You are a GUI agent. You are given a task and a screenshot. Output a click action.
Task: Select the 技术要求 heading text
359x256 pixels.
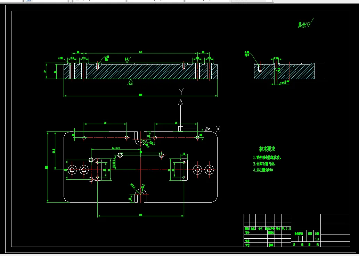tap(267, 149)
